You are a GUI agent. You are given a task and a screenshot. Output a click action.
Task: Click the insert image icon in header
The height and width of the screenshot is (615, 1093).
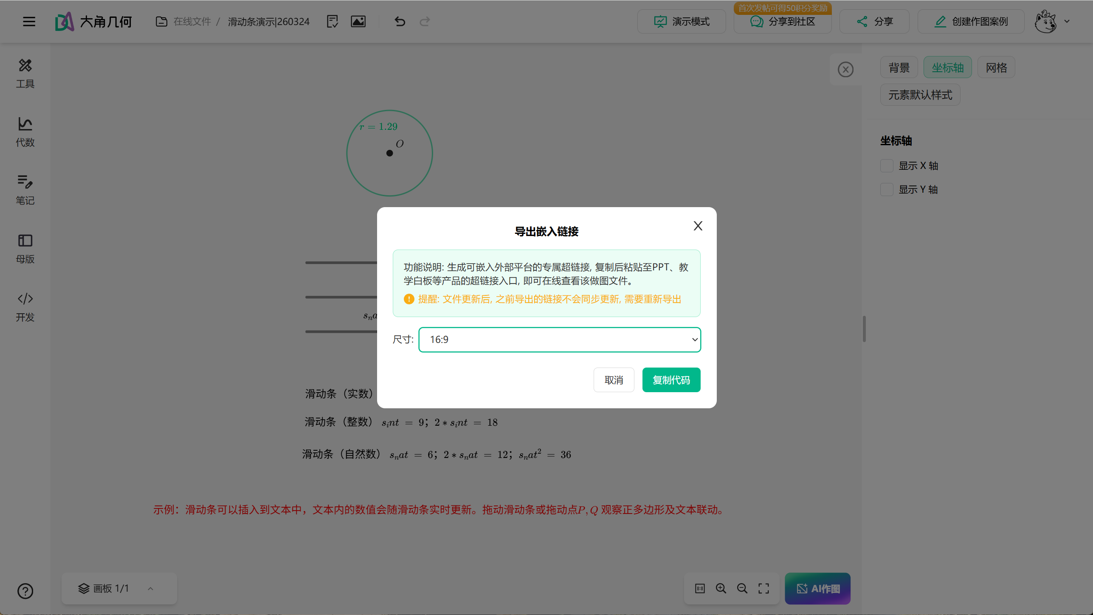(358, 21)
